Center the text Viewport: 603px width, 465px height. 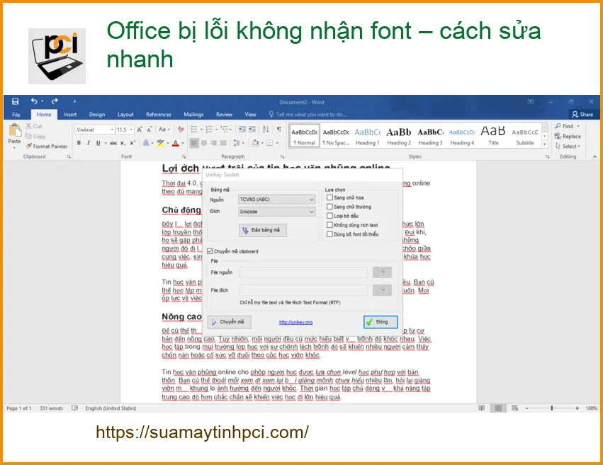point(204,143)
